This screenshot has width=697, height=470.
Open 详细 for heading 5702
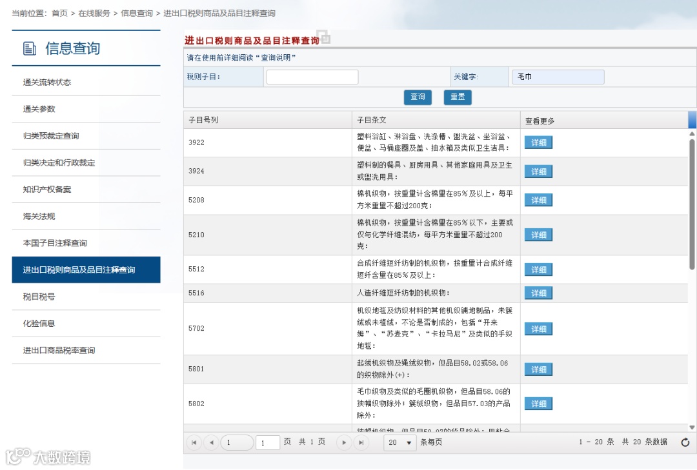point(538,329)
